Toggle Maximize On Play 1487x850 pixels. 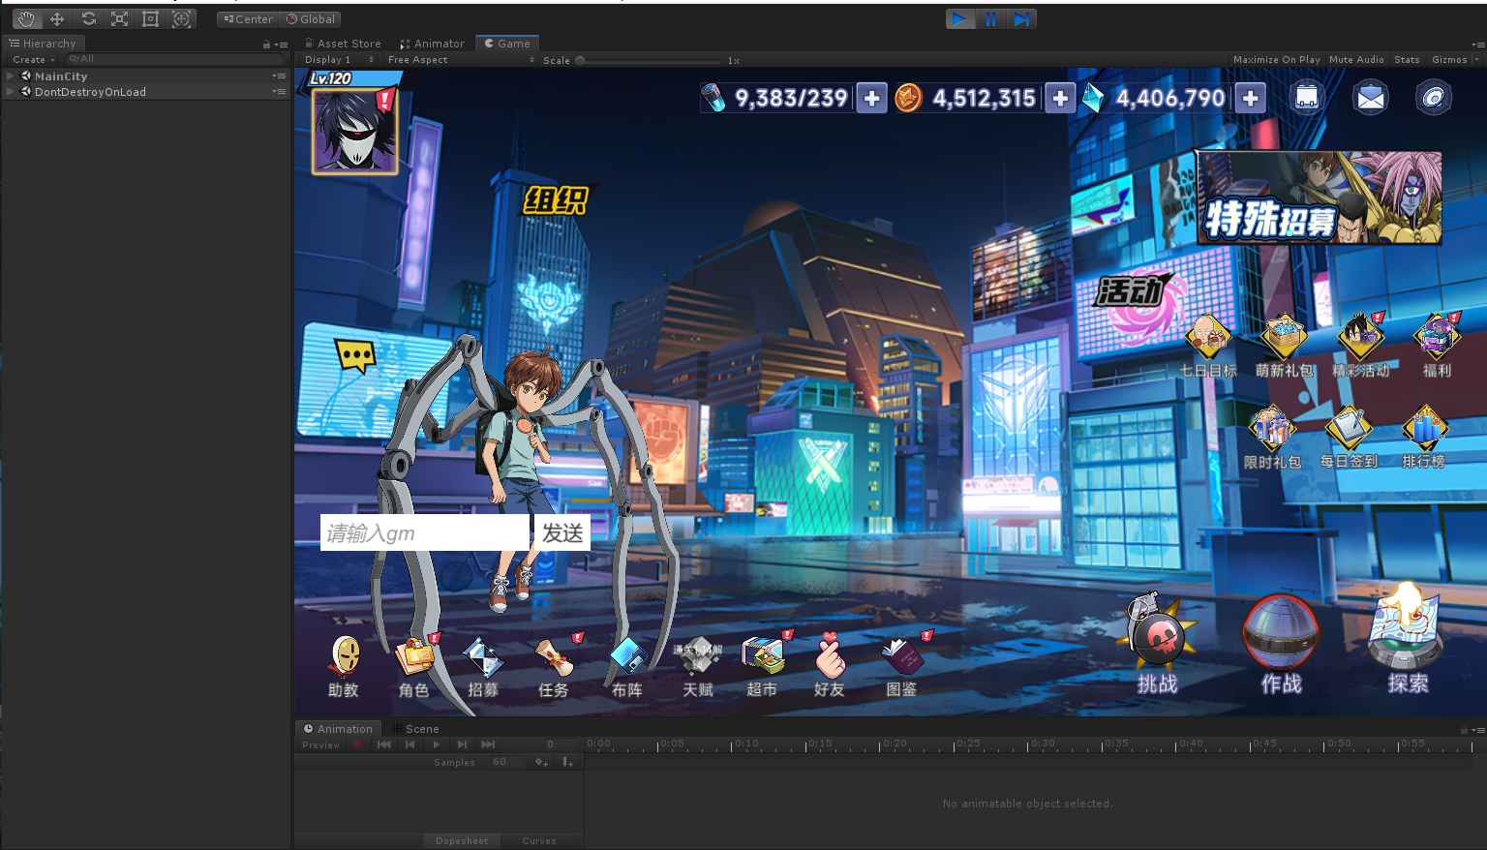(1276, 60)
